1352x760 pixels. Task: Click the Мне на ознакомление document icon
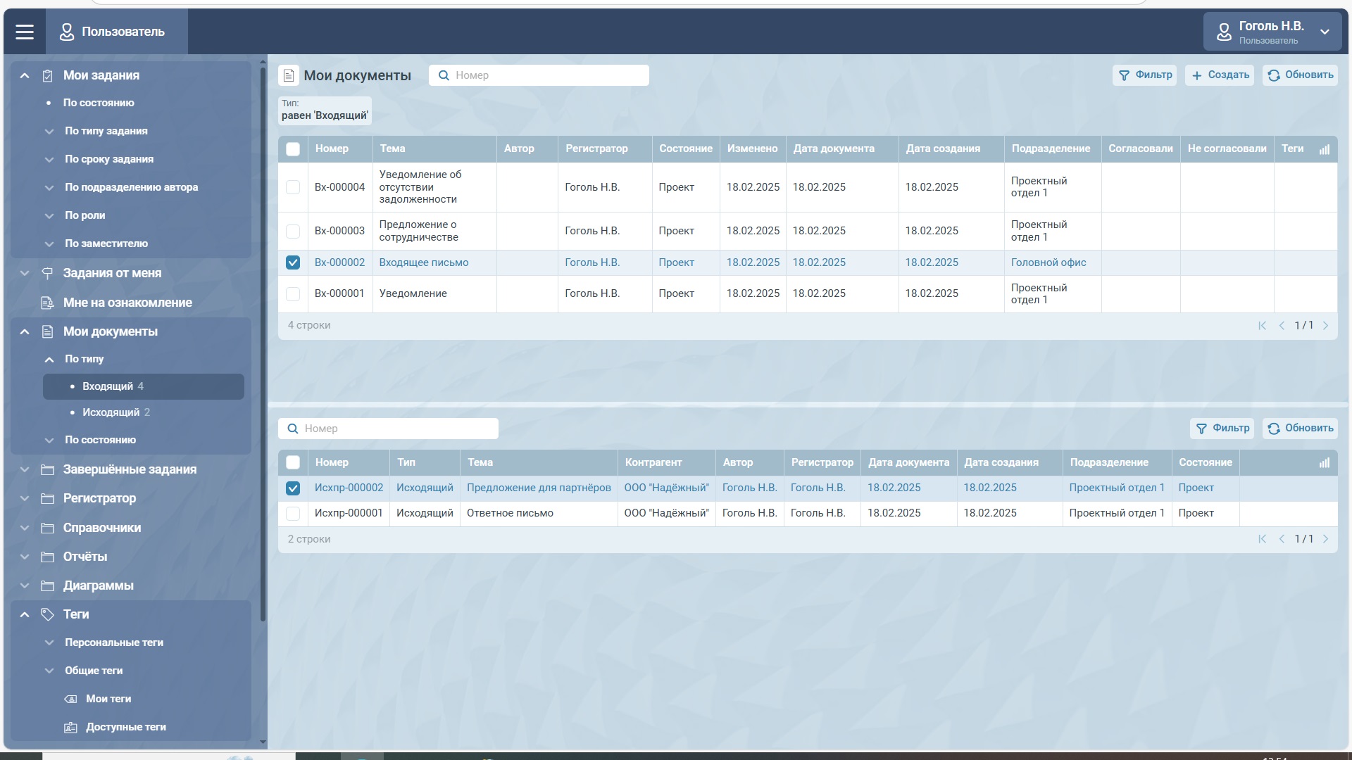coord(47,303)
